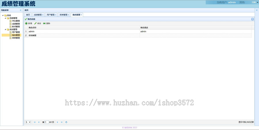The image size is (259, 130).
Task: Expand the collapsed right-side panel arrow
Action: (x=257, y=10)
